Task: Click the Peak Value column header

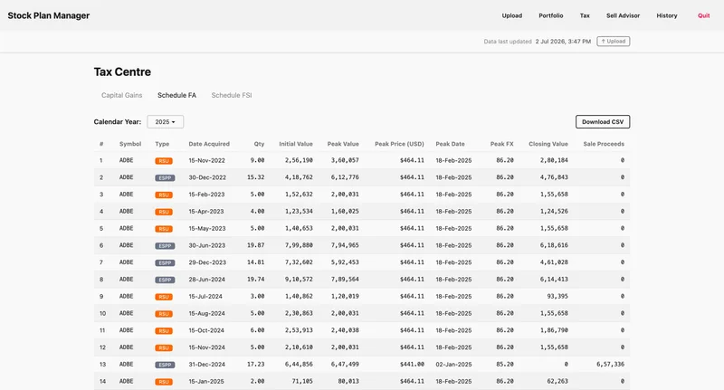Action: point(343,144)
